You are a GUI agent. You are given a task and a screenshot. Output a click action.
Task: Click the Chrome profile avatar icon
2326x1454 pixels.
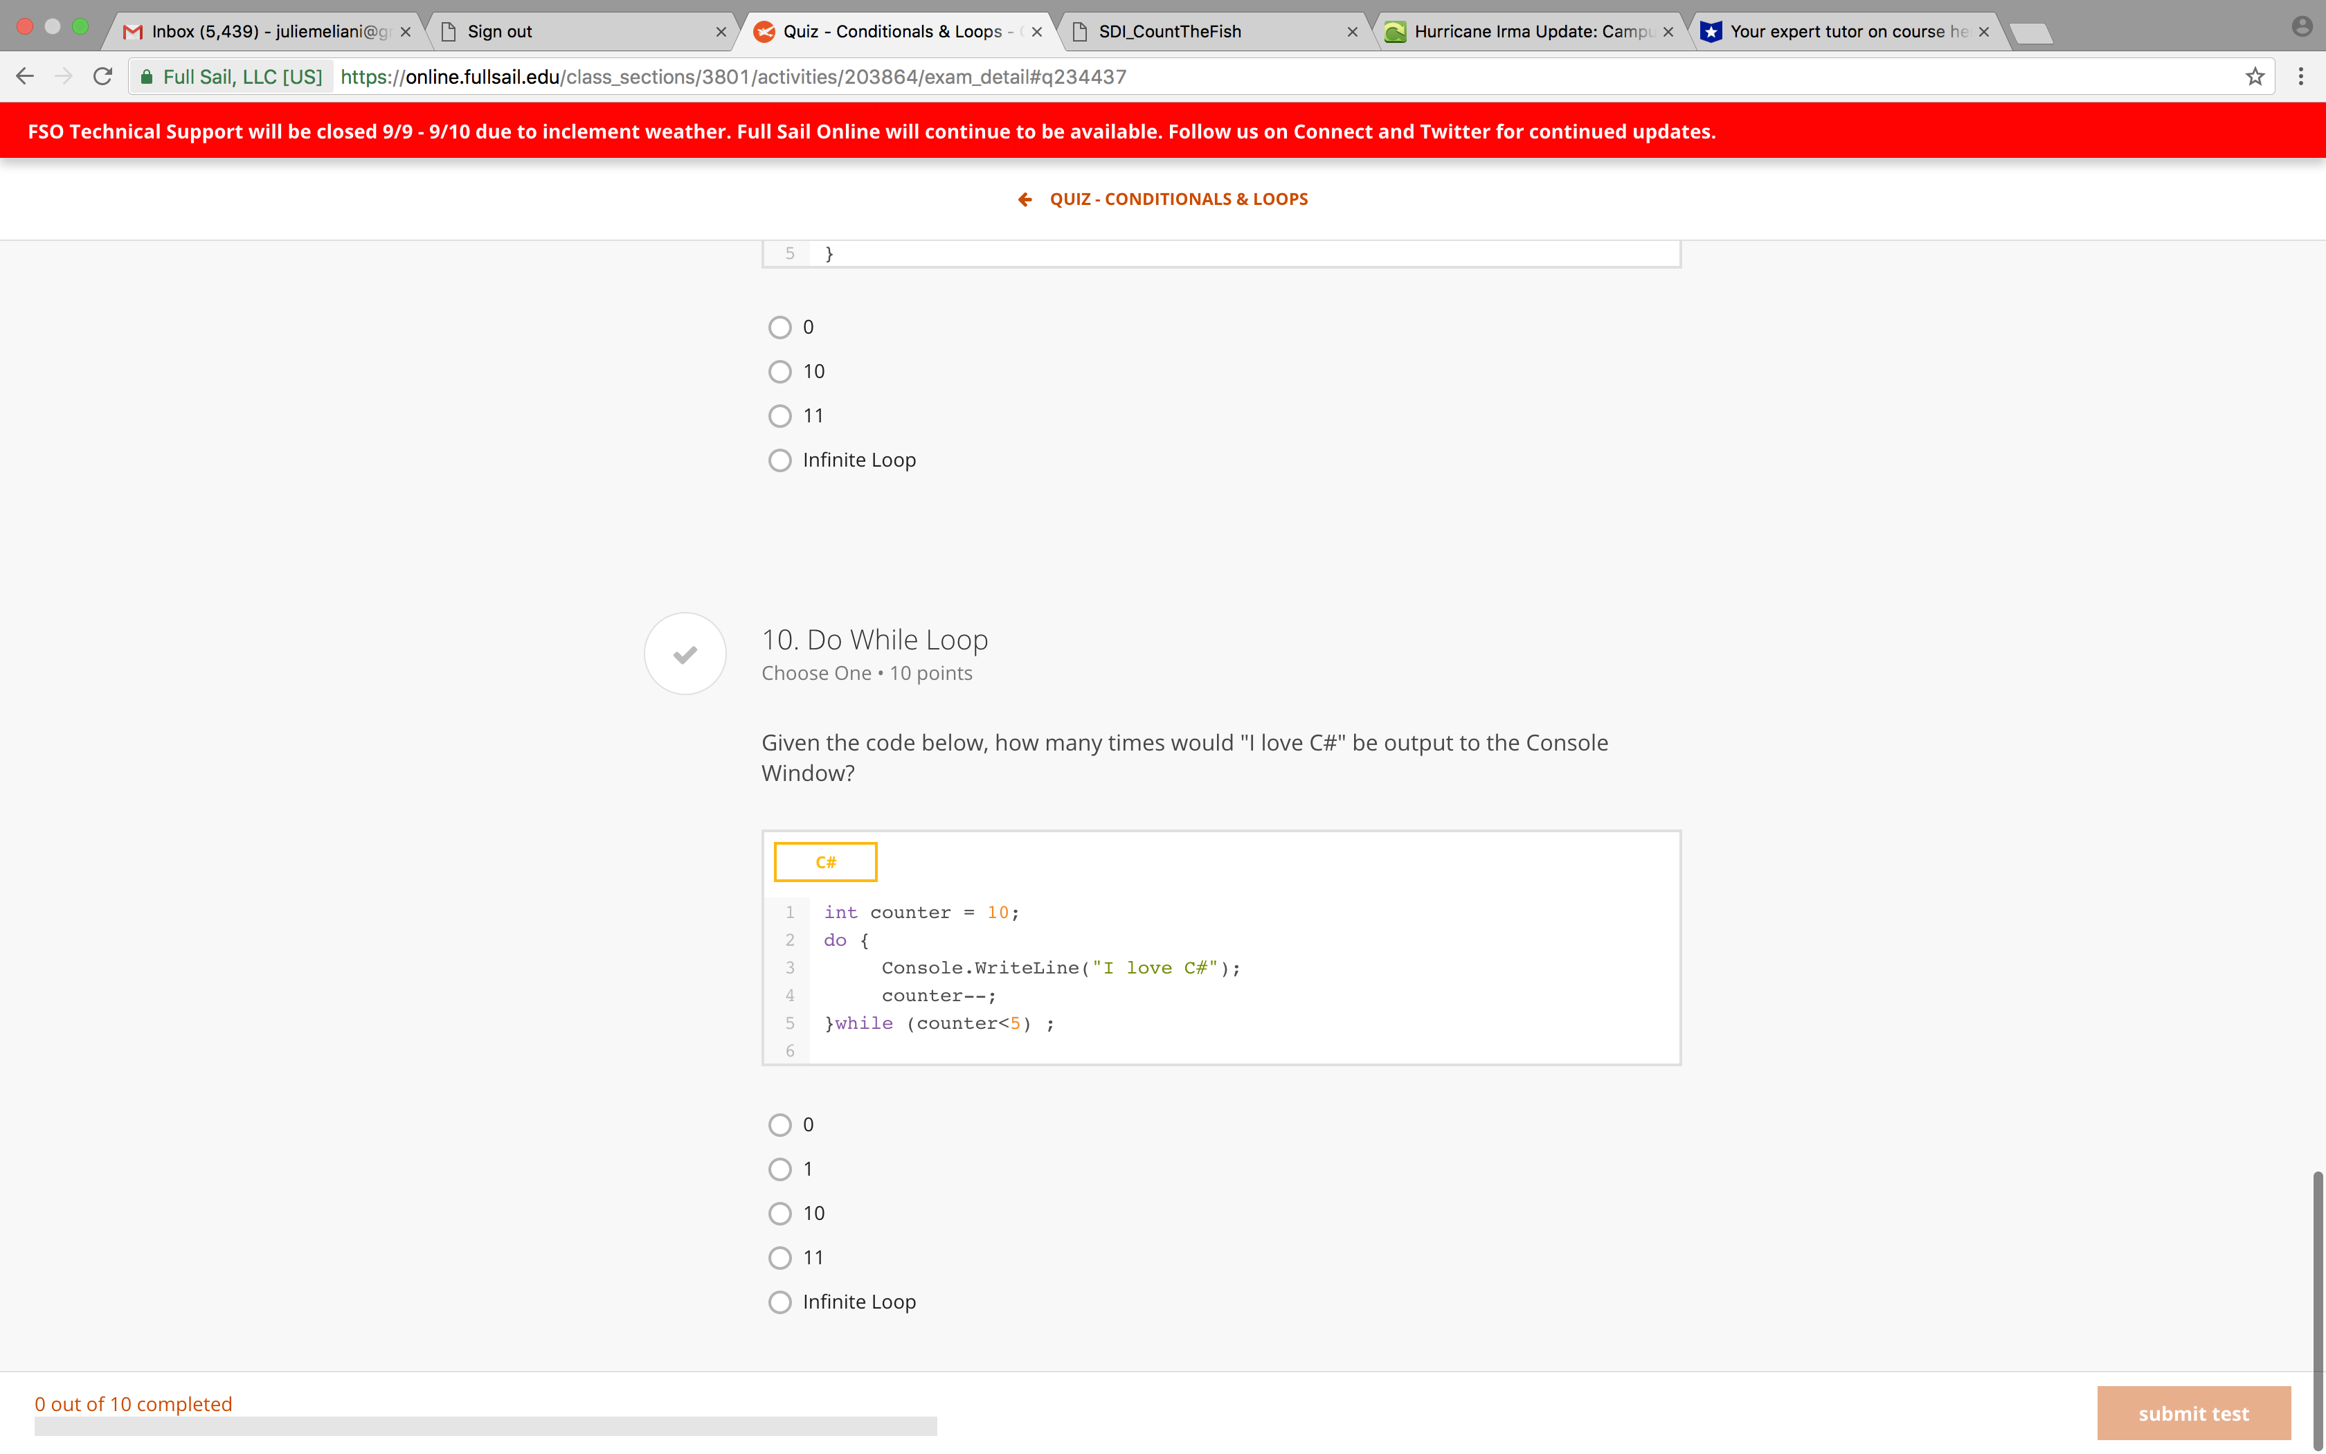pos(2301,27)
